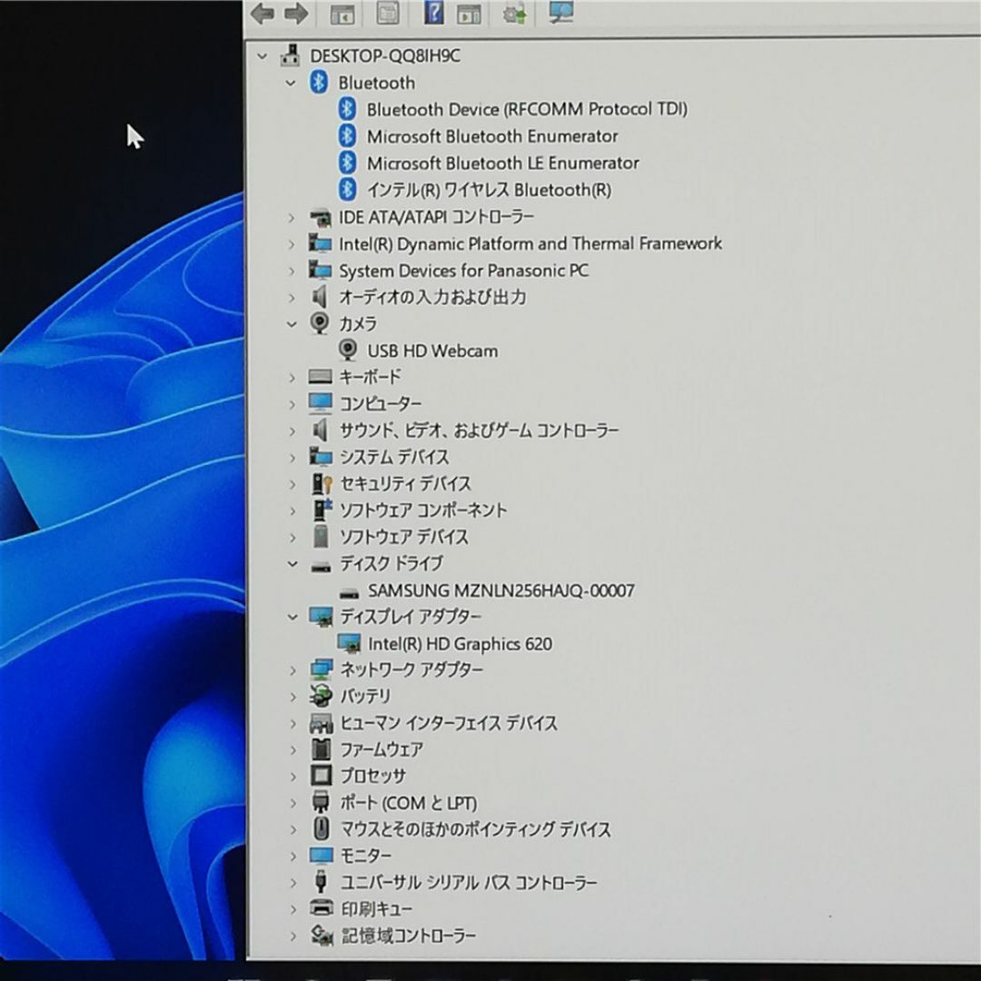981x981 pixels.
Task: Click the mouse icon beside マウスとそのほかのポインティング デバイス
Action: 321,828
